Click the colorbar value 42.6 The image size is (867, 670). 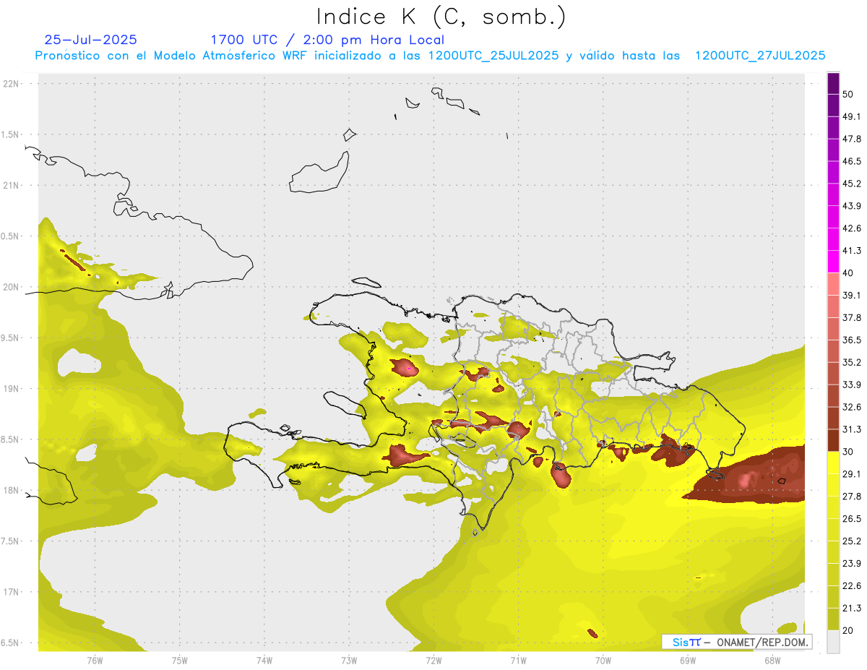tap(852, 228)
